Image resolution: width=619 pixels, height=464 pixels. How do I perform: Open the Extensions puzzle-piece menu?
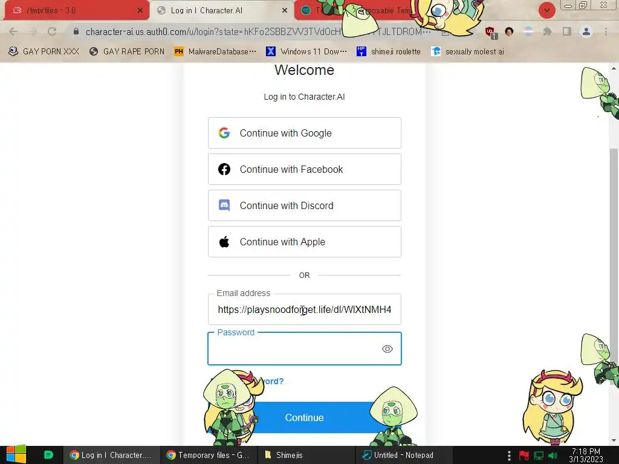point(547,31)
